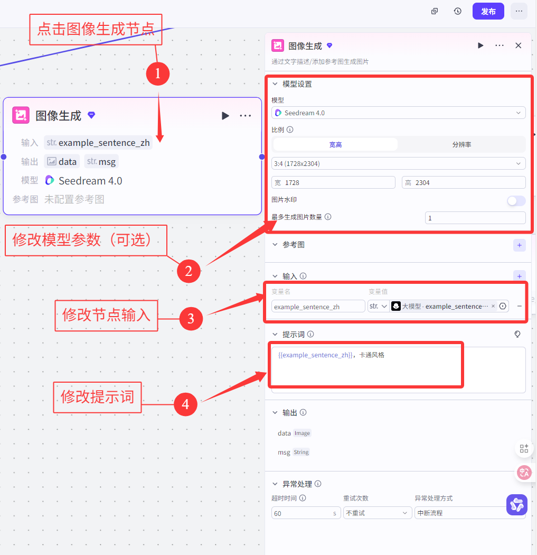Open the purple assistant icon bottom right
The width and height of the screenshot is (537, 555).
tap(516, 505)
